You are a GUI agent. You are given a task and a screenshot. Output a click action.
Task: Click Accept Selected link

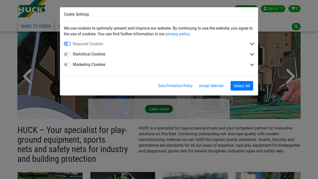coord(211,86)
